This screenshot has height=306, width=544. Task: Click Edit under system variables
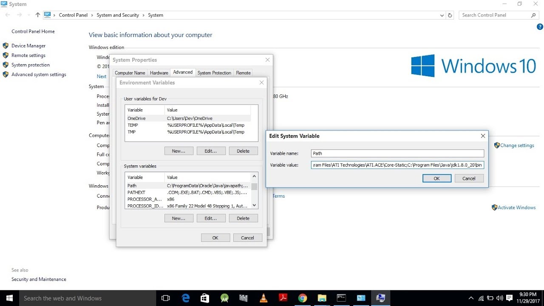point(211,218)
